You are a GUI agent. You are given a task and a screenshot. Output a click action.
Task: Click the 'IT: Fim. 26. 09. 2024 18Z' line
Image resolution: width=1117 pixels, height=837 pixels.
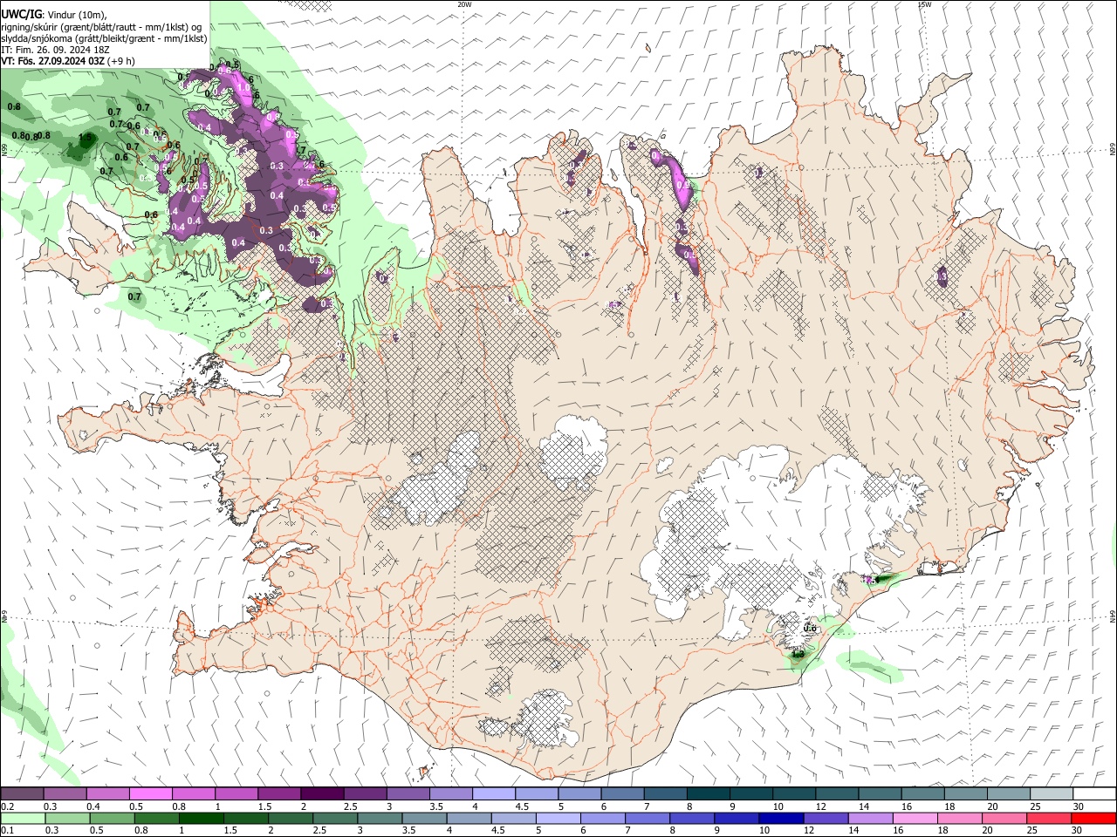[56, 50]
